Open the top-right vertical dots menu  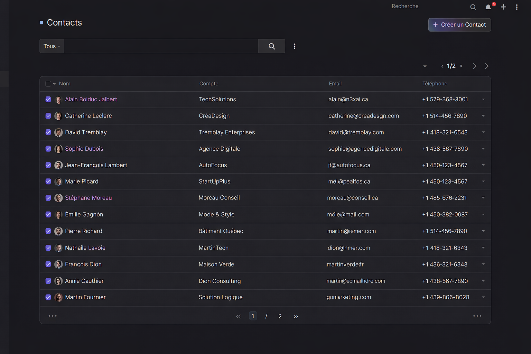[x=516, y=7]
